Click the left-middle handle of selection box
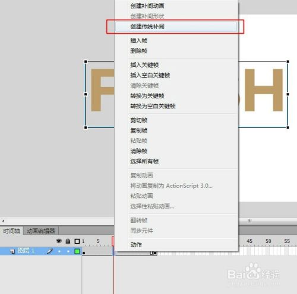Image resolution: width=297 pixels, height=294 pixels. pyautogui.click(x=86, y=94)
